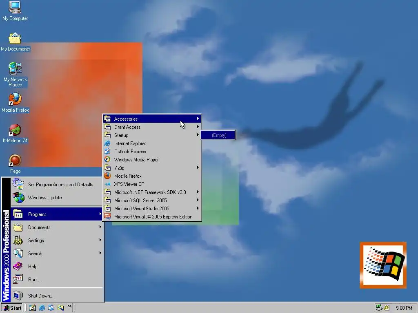Select the Mozilla Firefox desktop shortcut
The width and height of the screenshot is (418, 313).
[x=15, y=103]
